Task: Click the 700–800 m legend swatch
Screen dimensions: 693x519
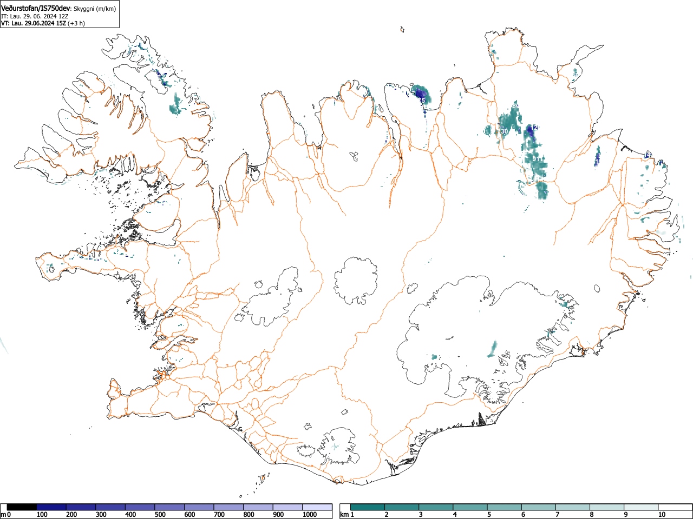Action: 228,507
